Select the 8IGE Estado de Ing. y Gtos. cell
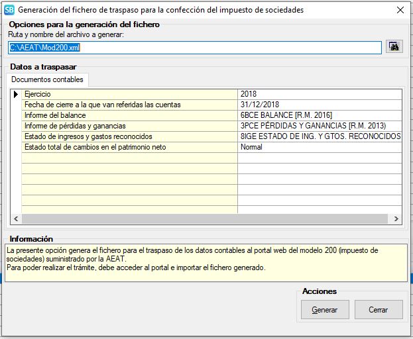This screenshot has height=339, width=413. click(320, 136)
